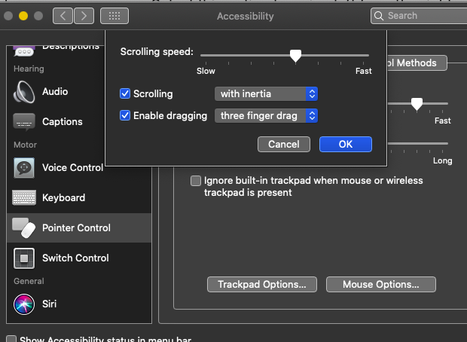Disable the Enable dragging checkbox
Image resolution: width=467 pixels, height=342 pixels.
tap(126, 116)
